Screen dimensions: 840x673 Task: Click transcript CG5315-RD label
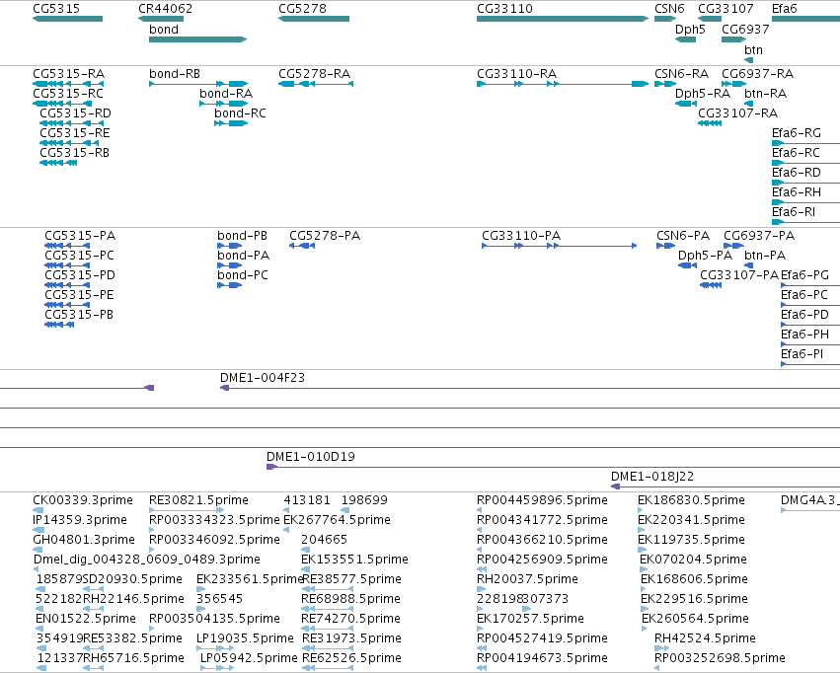(76, 113)
